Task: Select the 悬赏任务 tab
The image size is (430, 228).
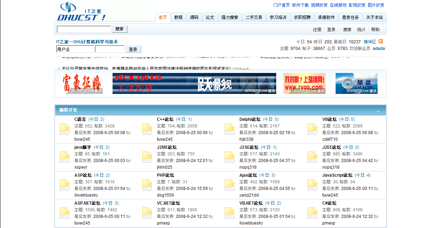Action: tap(351, 17)
